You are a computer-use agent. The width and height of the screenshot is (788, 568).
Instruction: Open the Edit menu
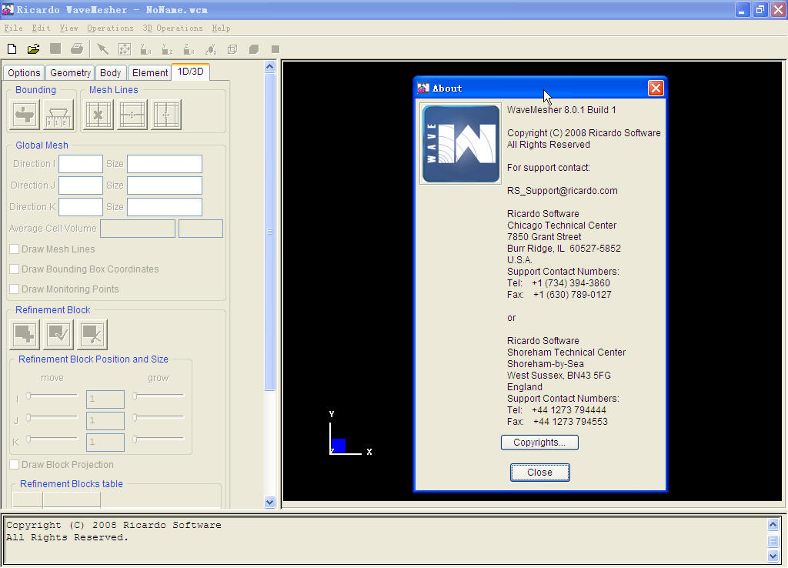pyautogui.click(x=42, y=28)
